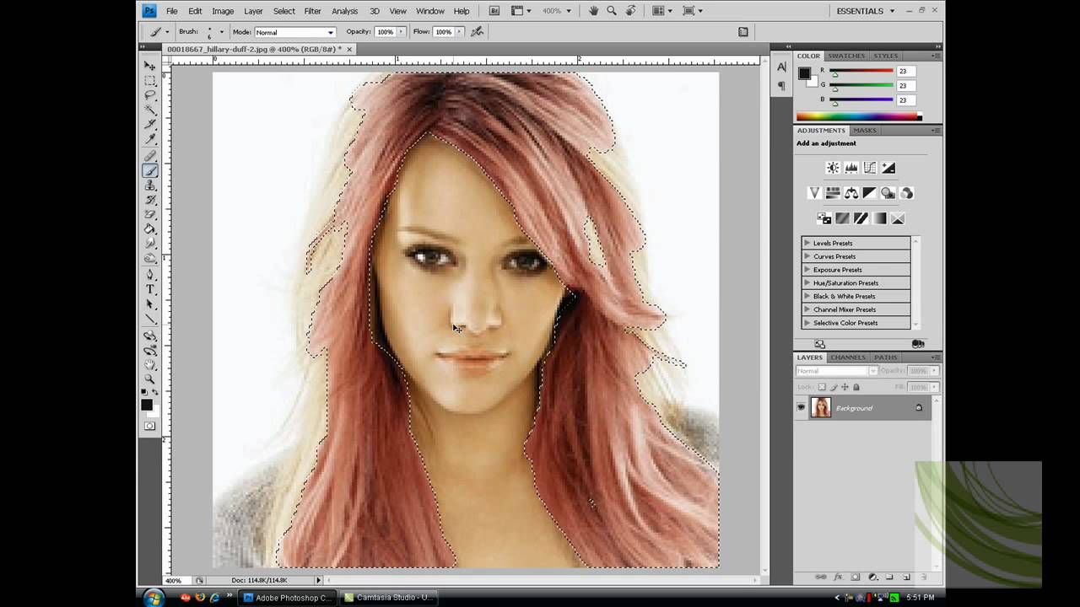1080x607 pixels.
Task: Pick a color from the spectrum ramp
Action: coord(859,117)
